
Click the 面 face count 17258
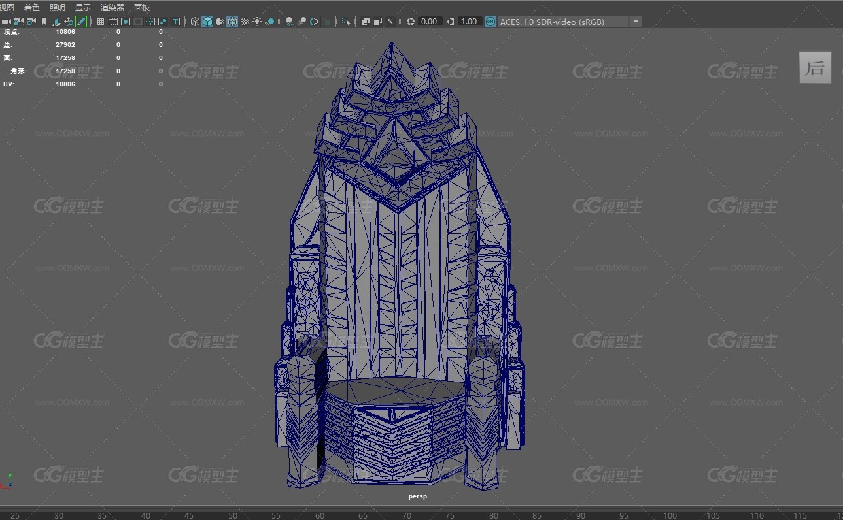tap(65, 58)
